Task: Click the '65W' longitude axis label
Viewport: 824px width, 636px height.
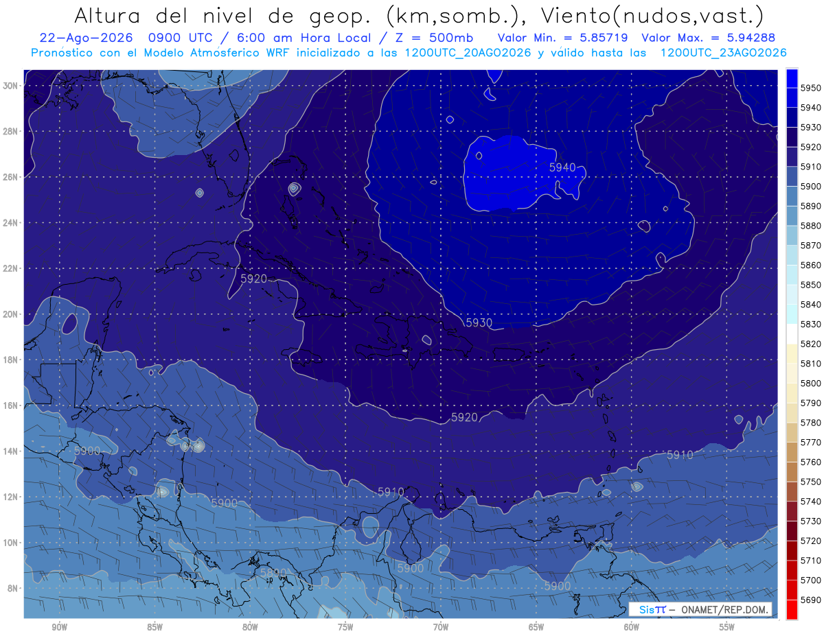Action: pos(536,627)
